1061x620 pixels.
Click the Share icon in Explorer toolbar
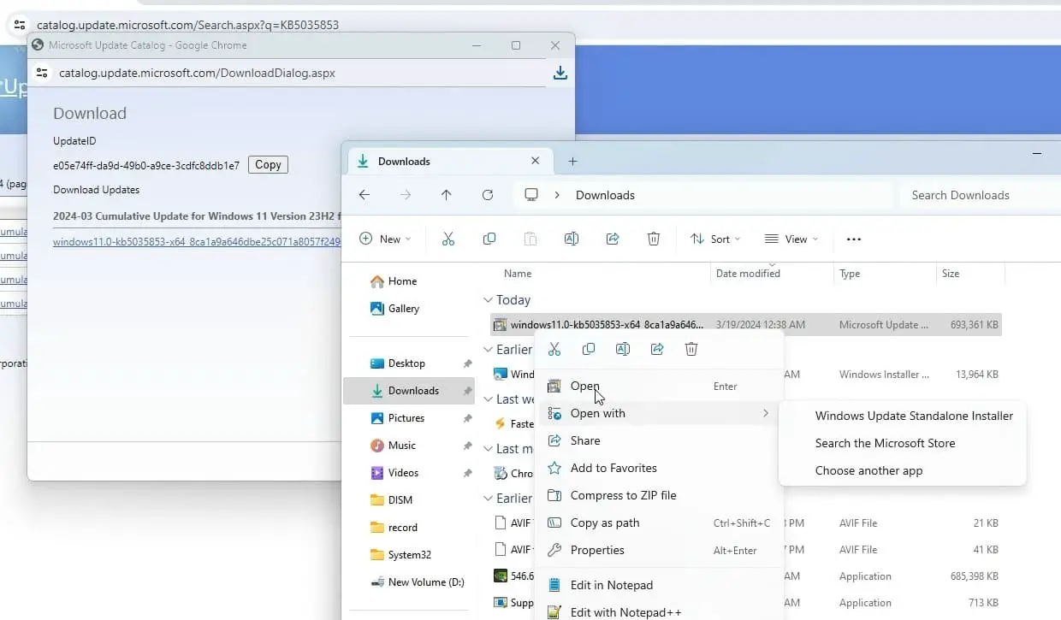coord(612,239)
